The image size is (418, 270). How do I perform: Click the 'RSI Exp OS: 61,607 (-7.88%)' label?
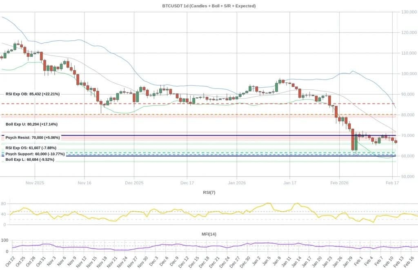31,148
